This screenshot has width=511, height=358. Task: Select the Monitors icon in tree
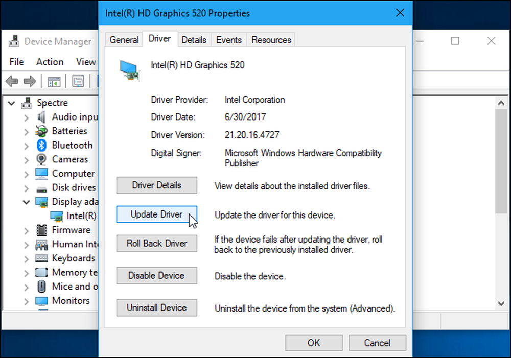click(x=41, y=301)
